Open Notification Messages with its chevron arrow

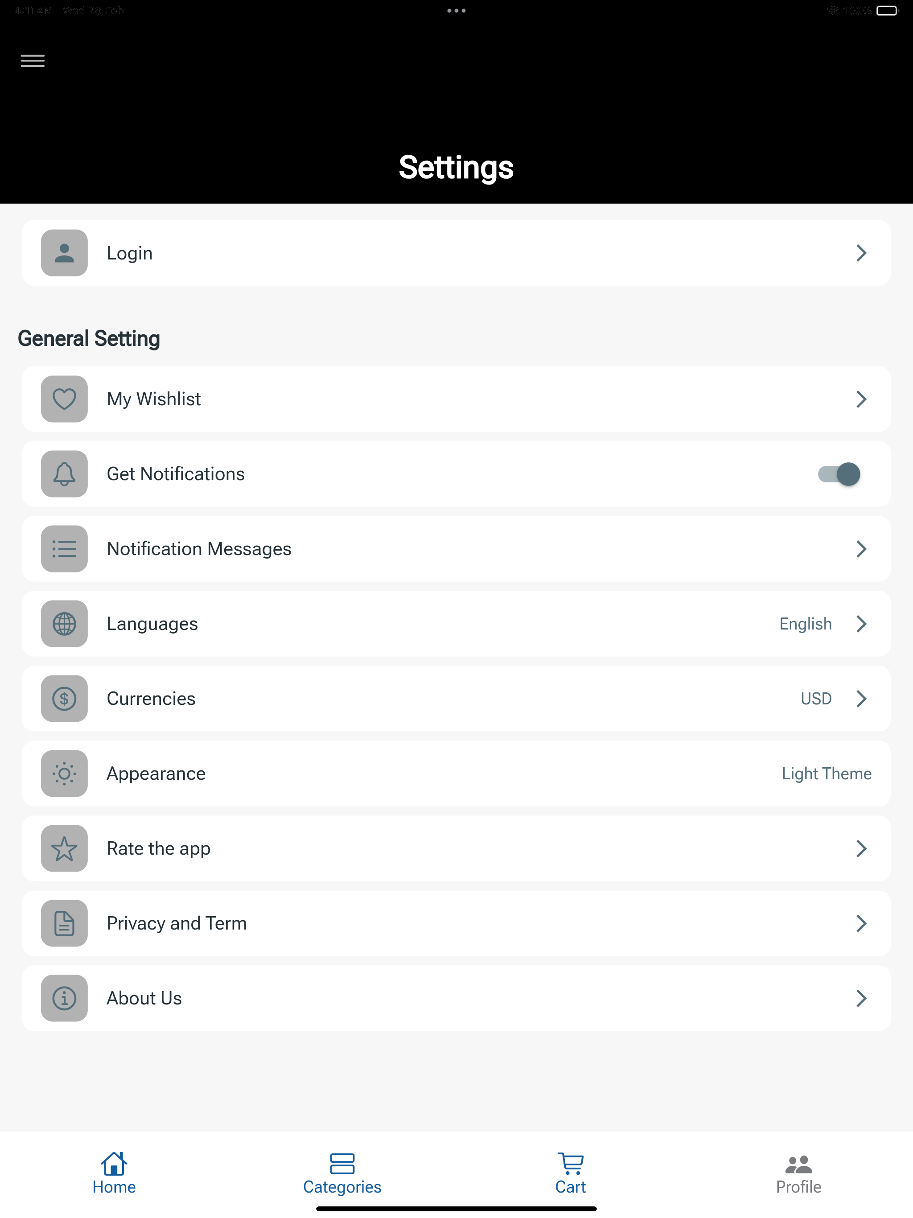(861, 548)
